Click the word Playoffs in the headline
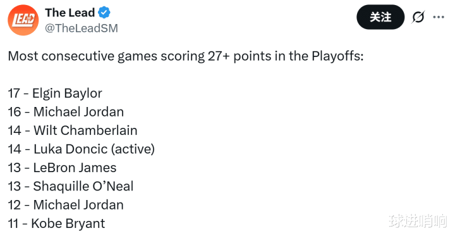The width and height of the screenshot is (455, 238). pos(337,56)
